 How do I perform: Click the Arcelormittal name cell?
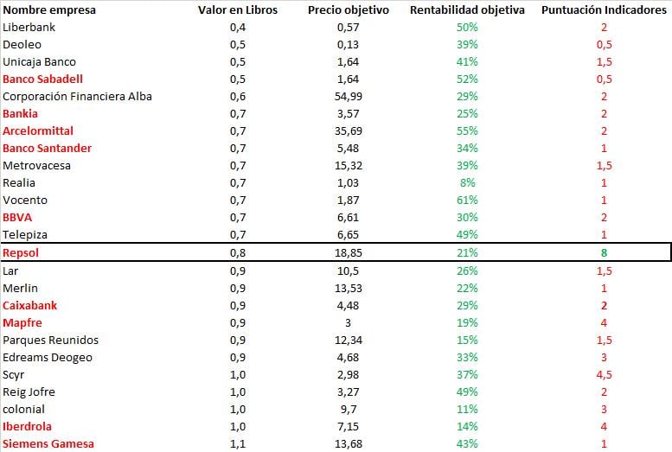coord(38,131)
